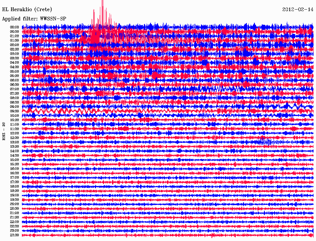Click the '06:00' time label
This screenshot has height=241, width=316.
[15, 80]
